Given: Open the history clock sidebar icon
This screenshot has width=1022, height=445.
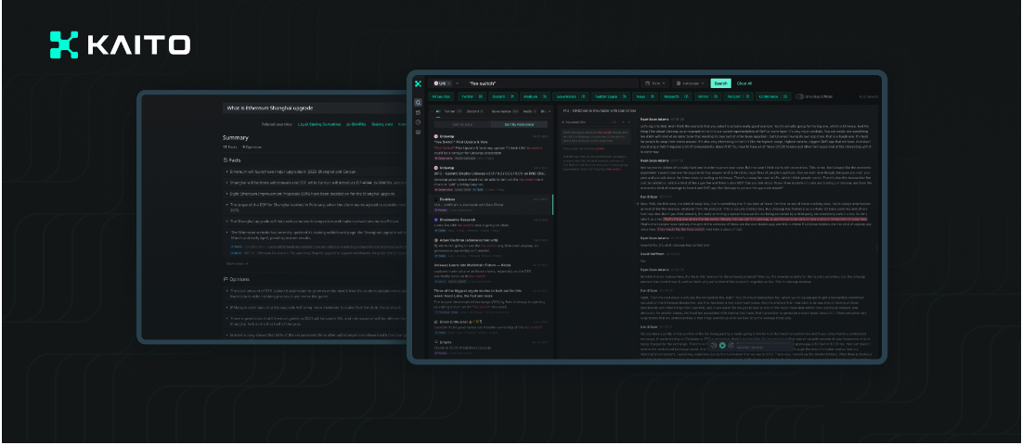Looking at the screenshot, I should pos(418,122).
